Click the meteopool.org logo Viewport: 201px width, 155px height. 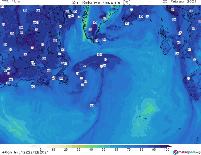coord(187,152)
